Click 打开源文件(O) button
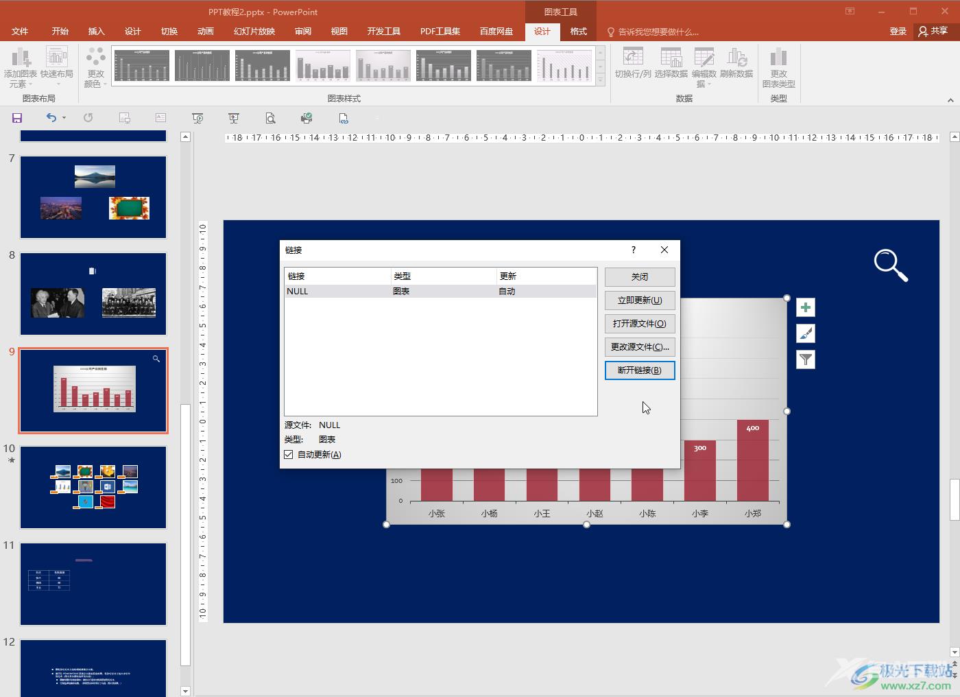 pos(640,323)
